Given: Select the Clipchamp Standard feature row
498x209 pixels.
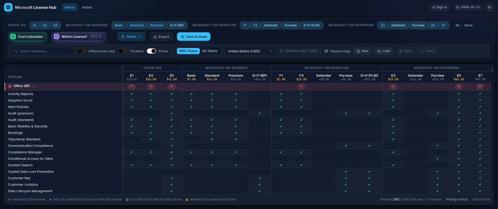Looking at the screenshot, I should (248, 139).
